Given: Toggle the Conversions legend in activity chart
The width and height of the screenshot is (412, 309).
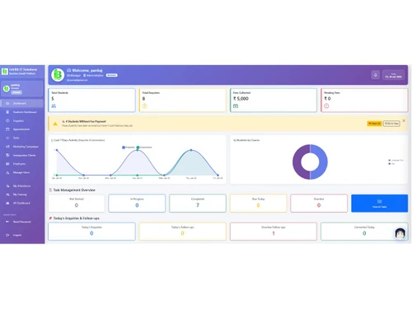Looking at the screenshot, I should pos(144,147).
